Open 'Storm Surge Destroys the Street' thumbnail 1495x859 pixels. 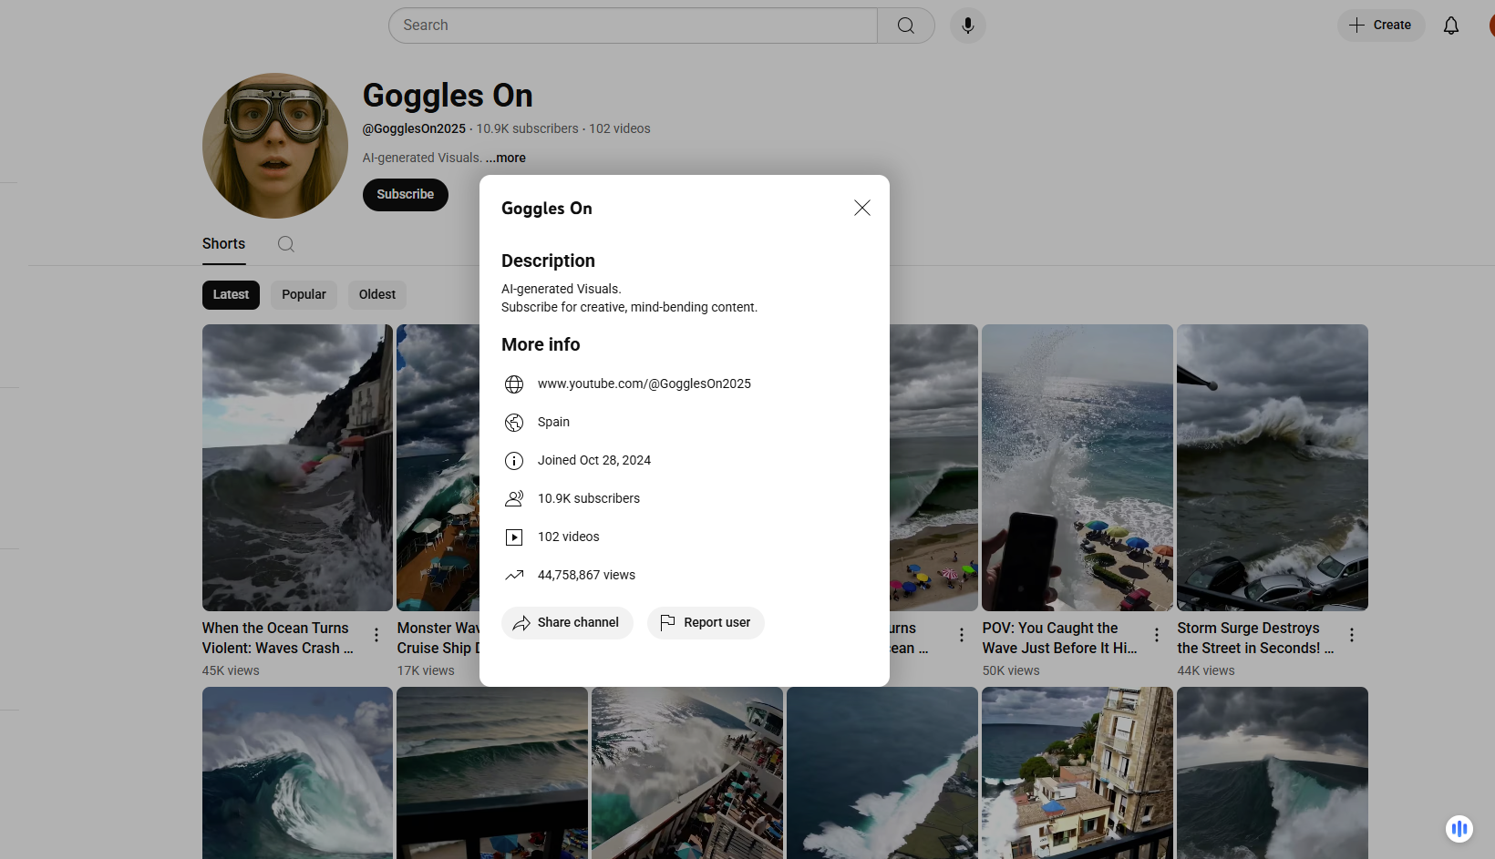(x=1273, y=467)
